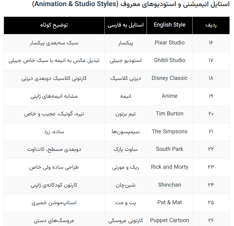Select the Ghibli Studio cell
The image size is (234, 226).
point(169,60)
